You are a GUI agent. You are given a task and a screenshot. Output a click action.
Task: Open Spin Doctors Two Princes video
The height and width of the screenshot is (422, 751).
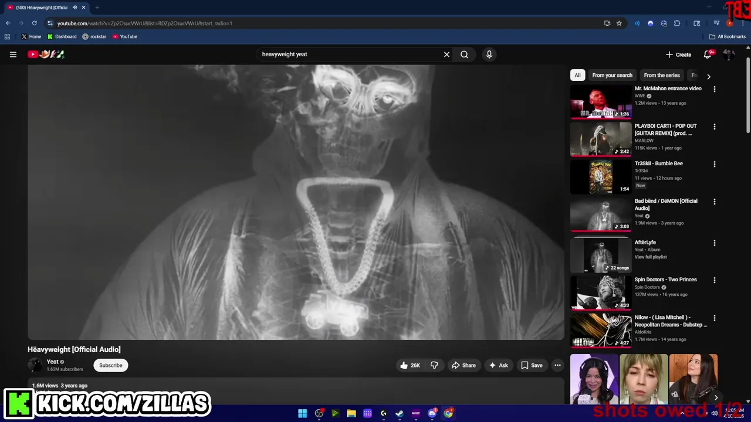coord(601,292)
